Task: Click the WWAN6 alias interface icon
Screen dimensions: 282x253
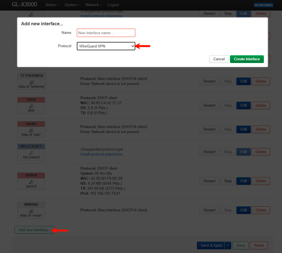Action: tap(31, 211)
